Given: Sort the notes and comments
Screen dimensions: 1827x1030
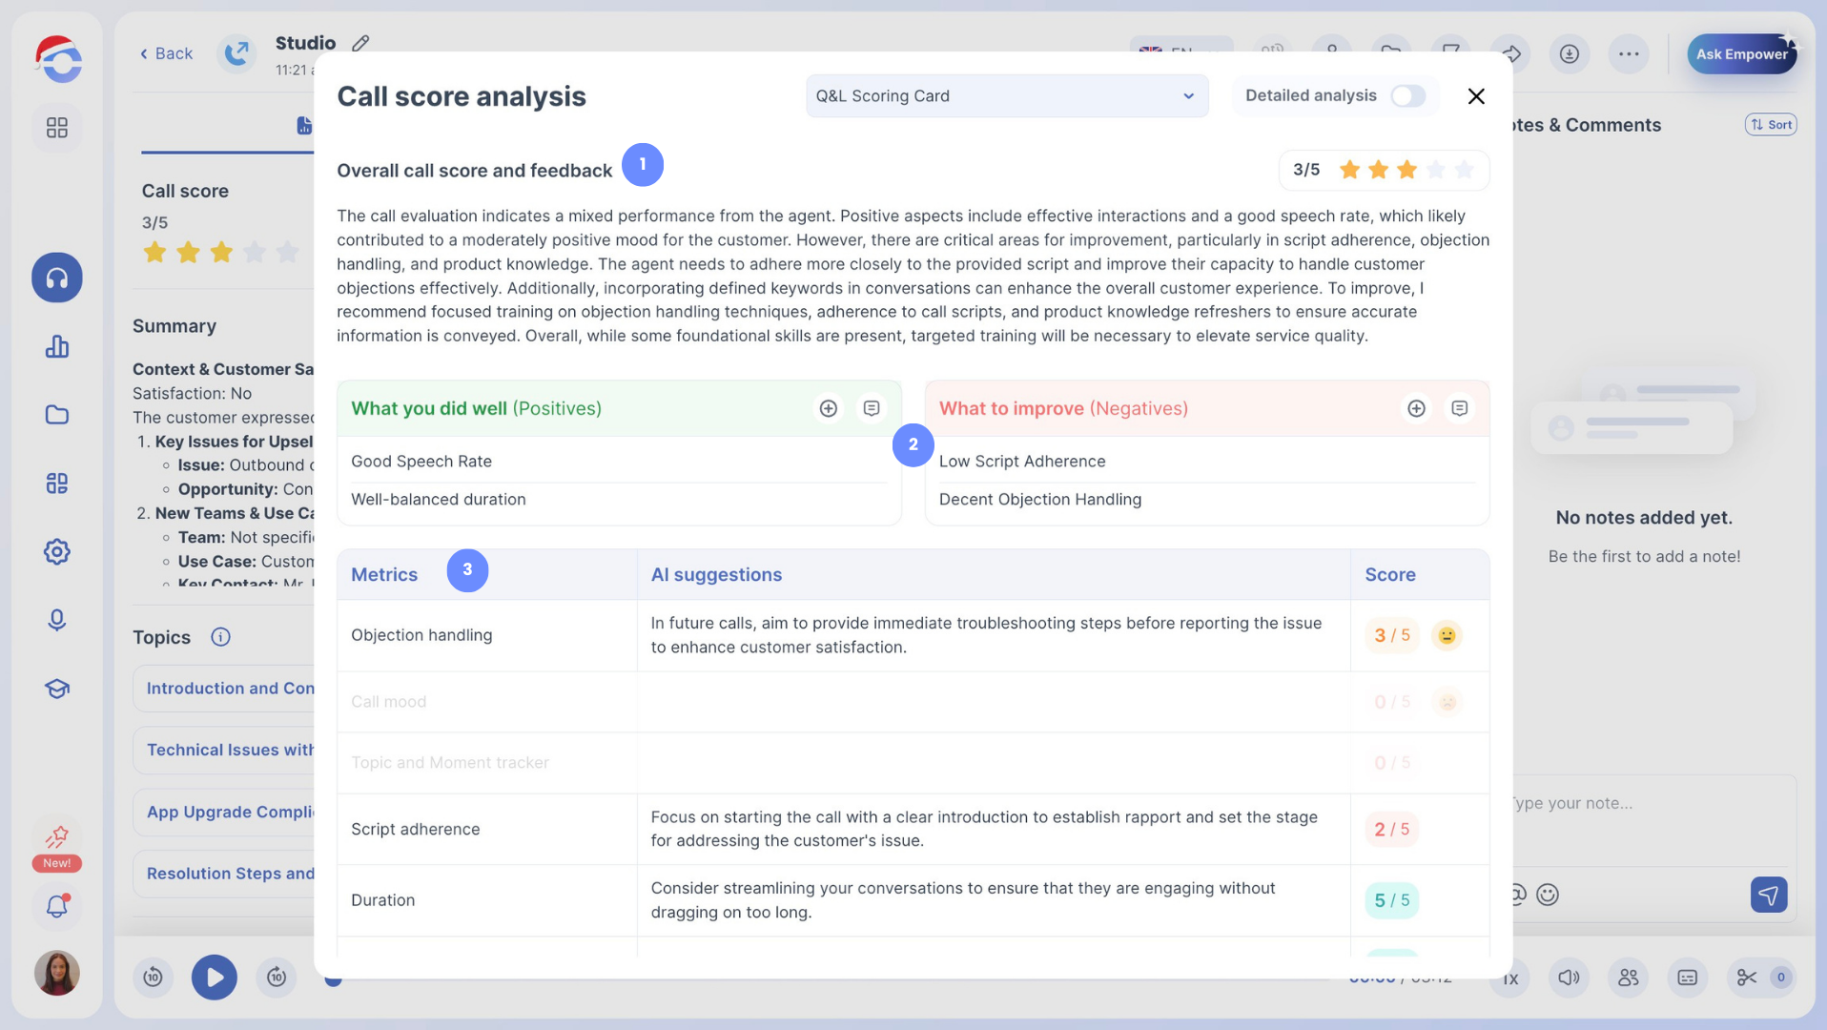Looking at the screenshot, I should (1771, 125).
